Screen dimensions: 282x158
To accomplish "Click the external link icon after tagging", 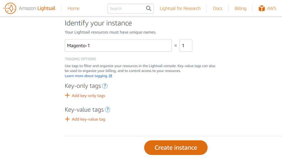I will pyautogui.click(x=110, y=76).
